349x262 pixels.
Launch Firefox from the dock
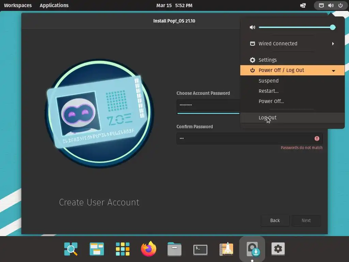click(x=149, y=249)
